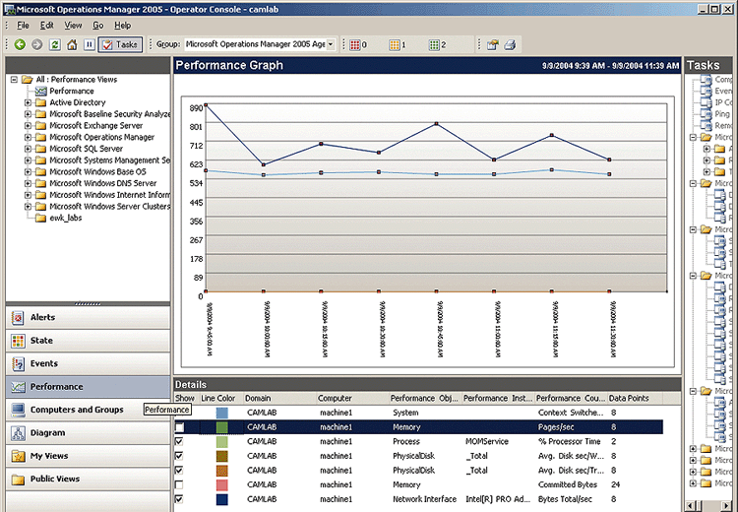This screenshot has height=512, width=738.
Task: Open the State navigation pane
Action: (88, 341)
